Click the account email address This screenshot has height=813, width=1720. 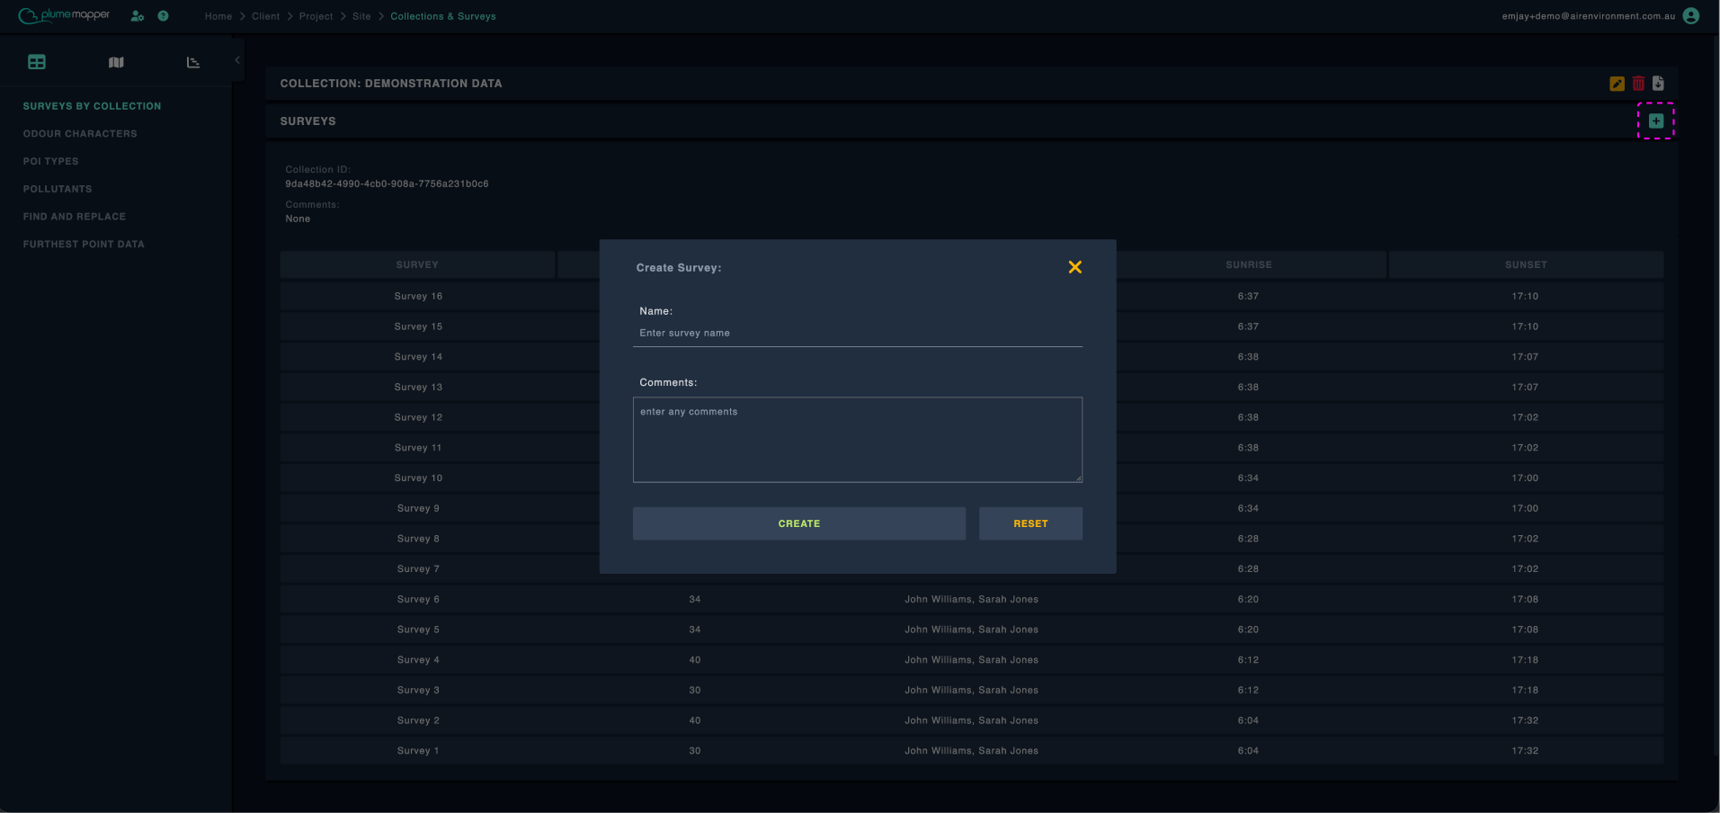(x=1589, y=16)
